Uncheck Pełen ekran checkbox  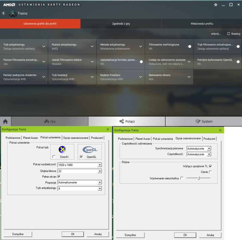click(59, 176)
